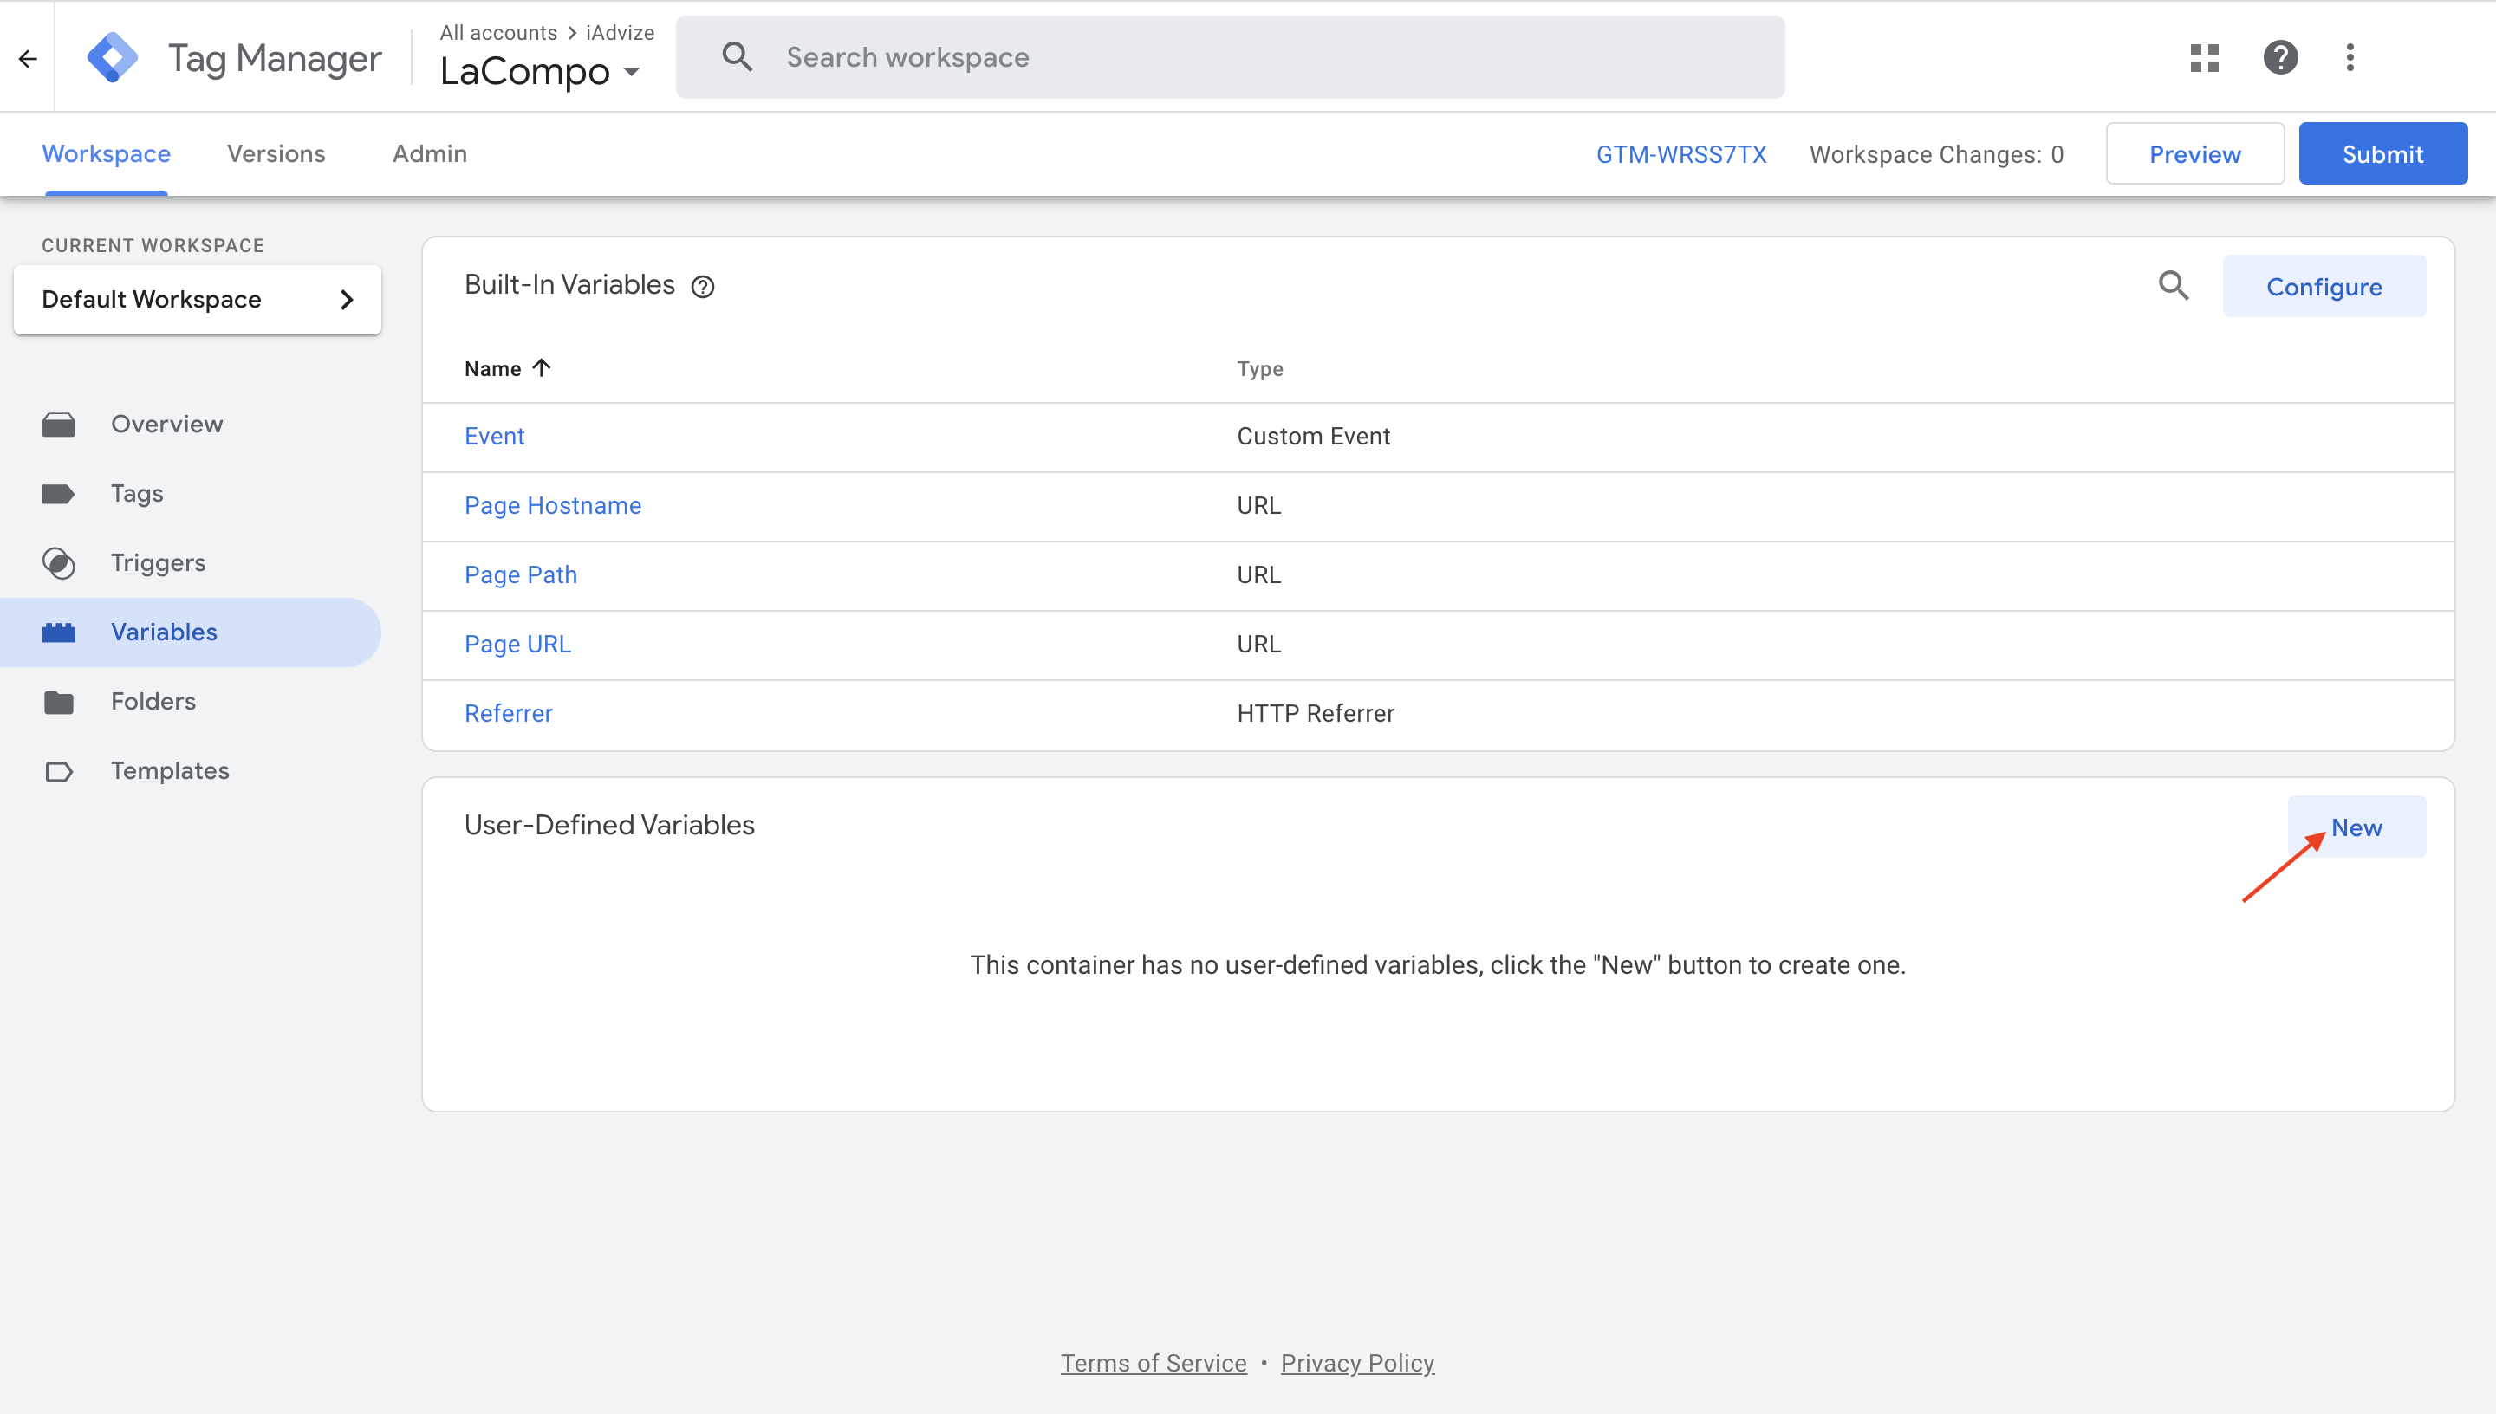The image size is (2496, 1414).
Task: Click the Type column header
Action: click(1259, 369)
